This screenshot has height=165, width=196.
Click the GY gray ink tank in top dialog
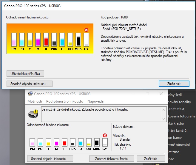pos(86,40)
